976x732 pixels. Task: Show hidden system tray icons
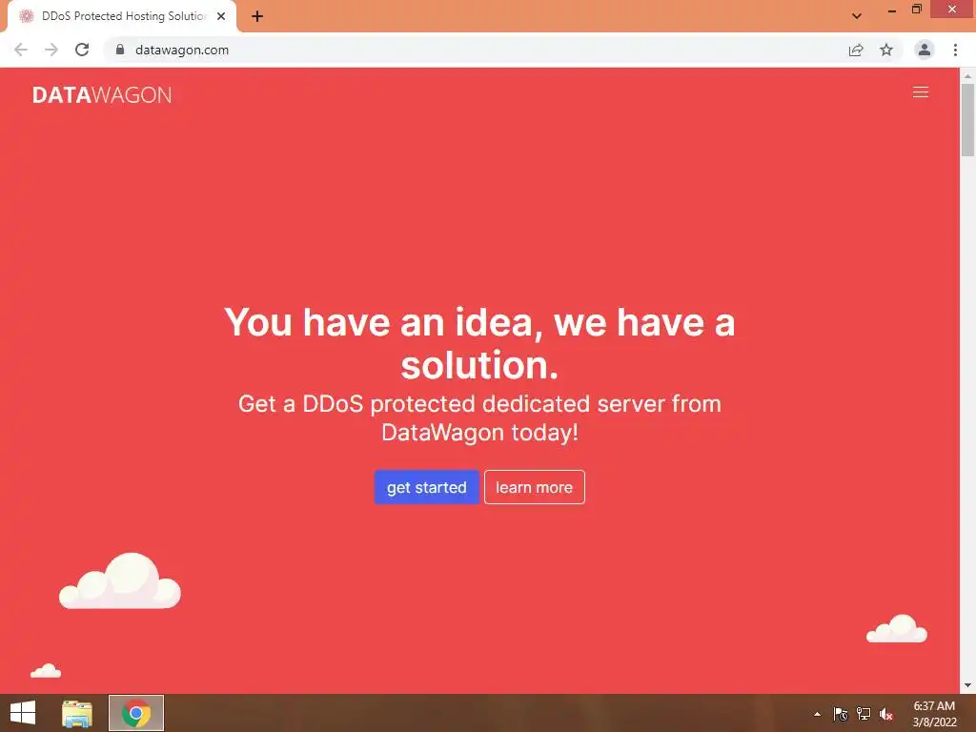817,714
